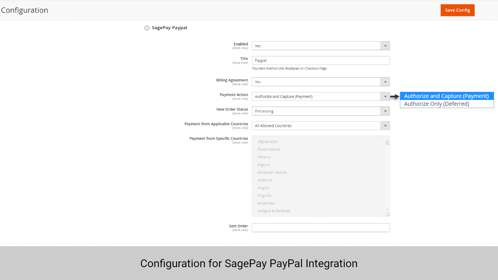Screen dimensions: 498x280
Task: Click the Title input field containing Paypal
Action: (x=321, y=60)
